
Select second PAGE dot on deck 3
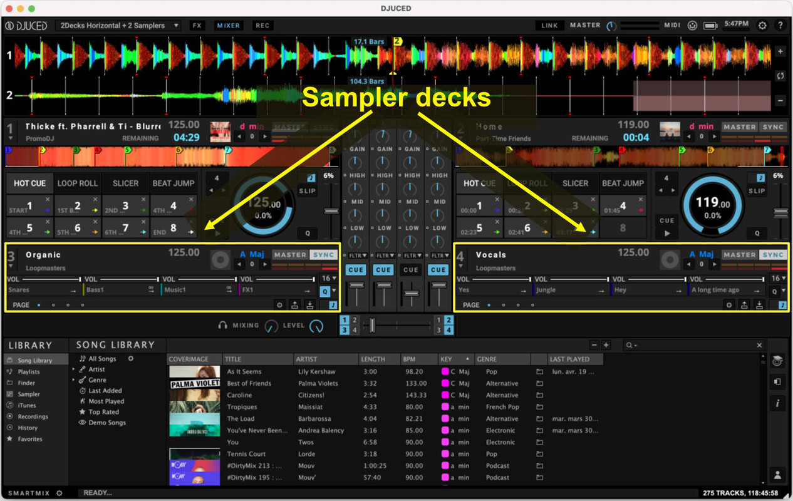coord(53,306)
